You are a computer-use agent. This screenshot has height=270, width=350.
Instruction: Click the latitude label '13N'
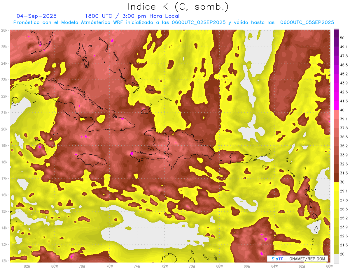tap(4, 244)
